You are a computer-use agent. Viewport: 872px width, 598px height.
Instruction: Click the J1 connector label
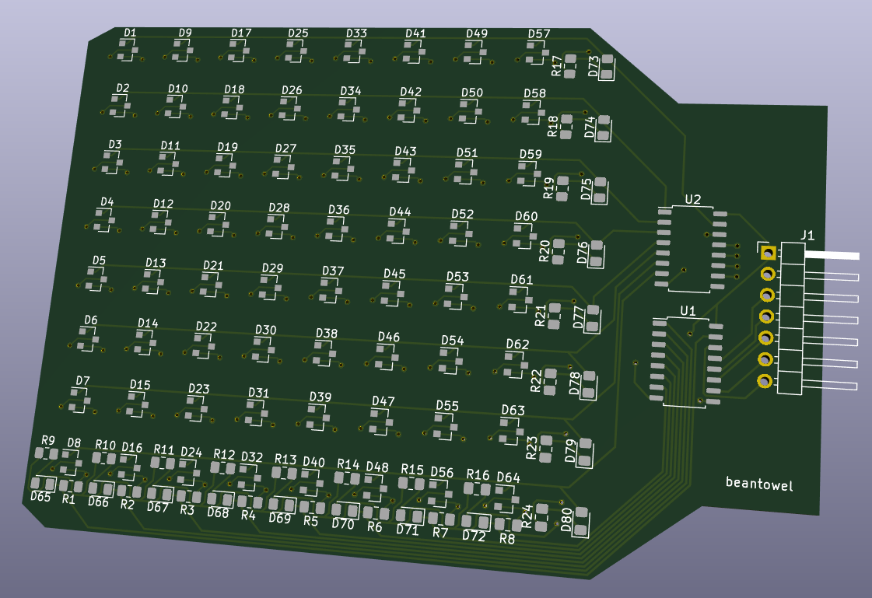click(x=807, y=235)
